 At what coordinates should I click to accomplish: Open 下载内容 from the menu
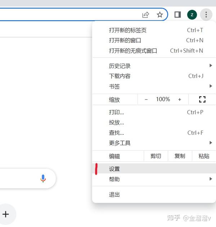[154, 76]
